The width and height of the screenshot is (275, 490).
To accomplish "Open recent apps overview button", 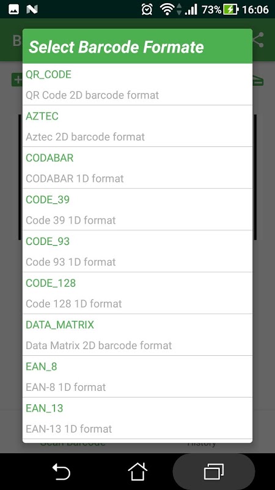I will pos(214,471).
